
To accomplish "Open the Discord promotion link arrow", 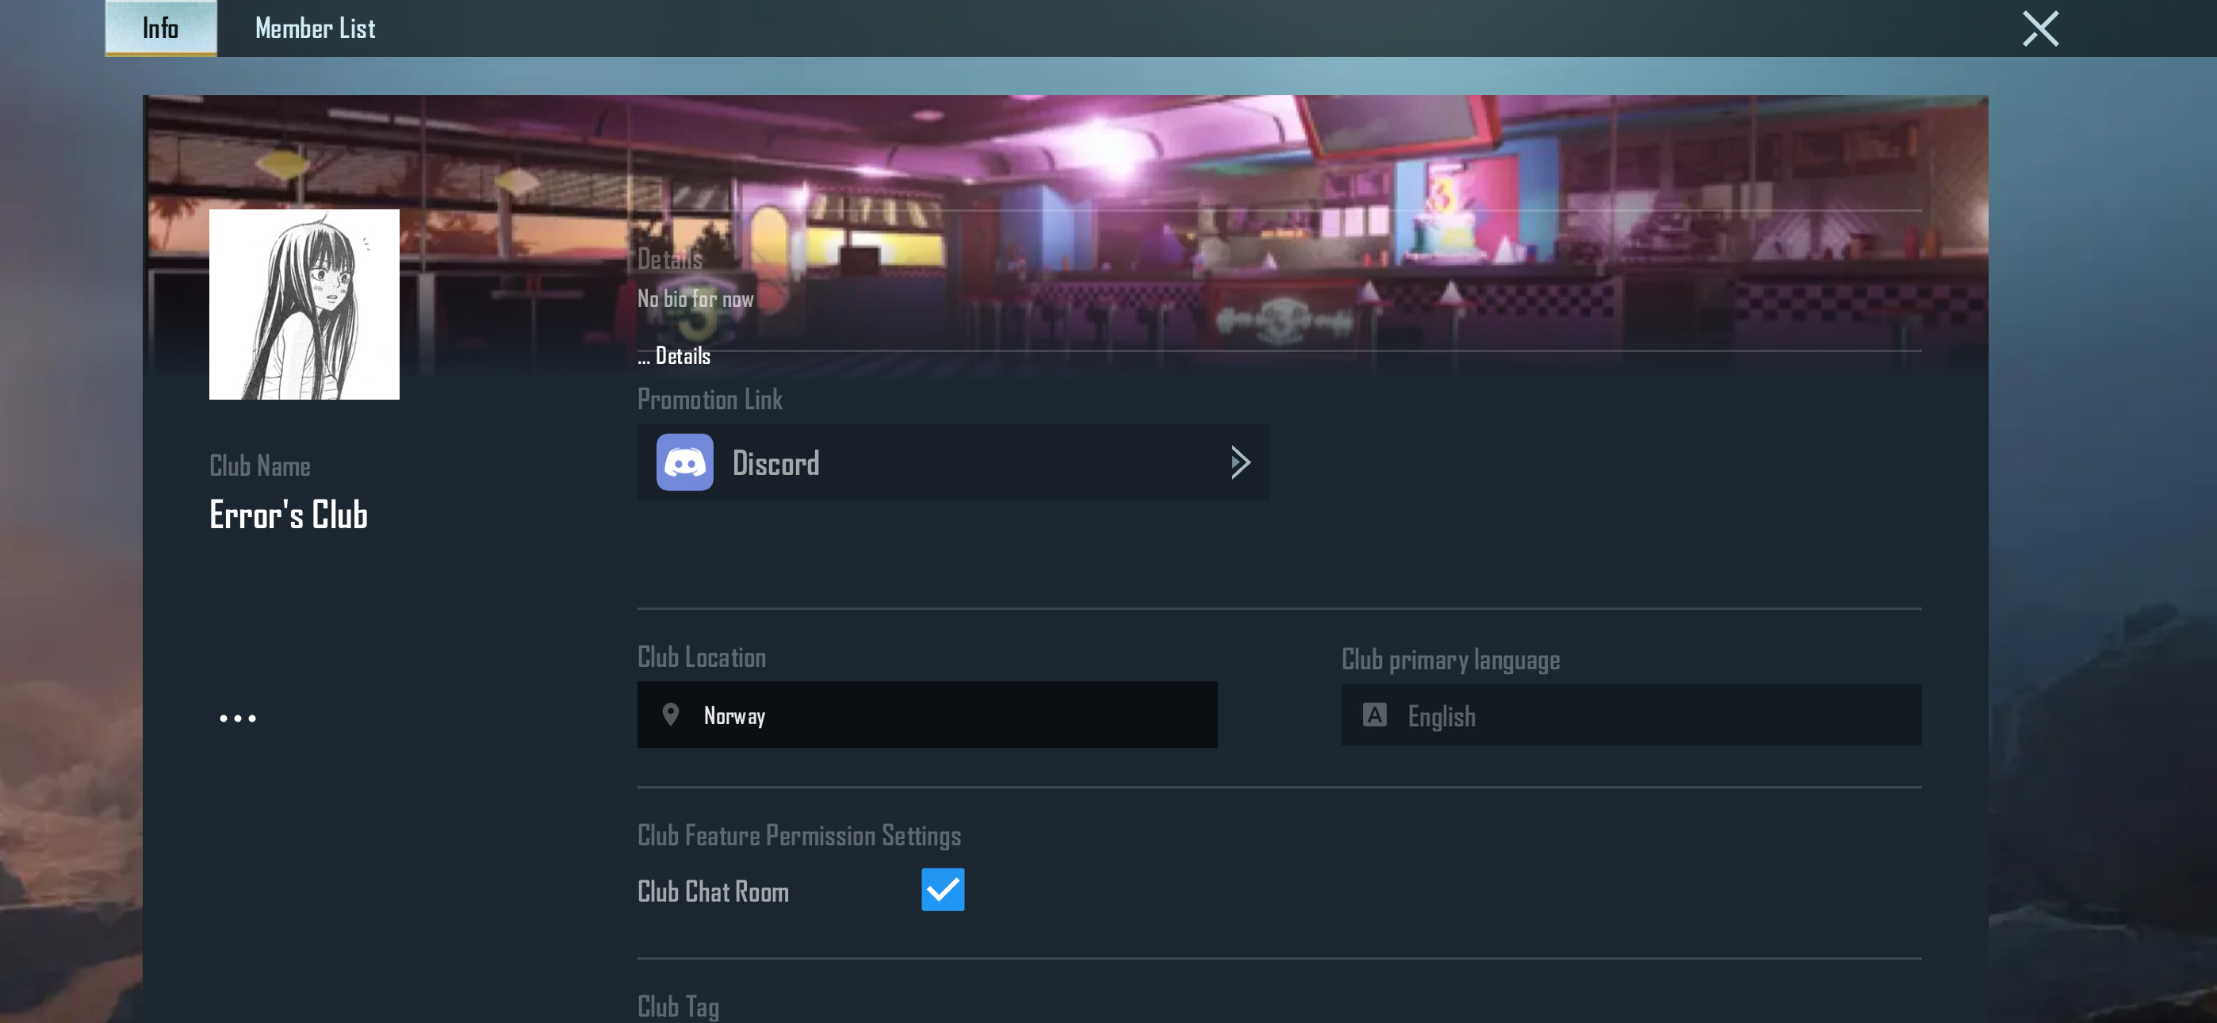I will click(x=1239, y=462).
